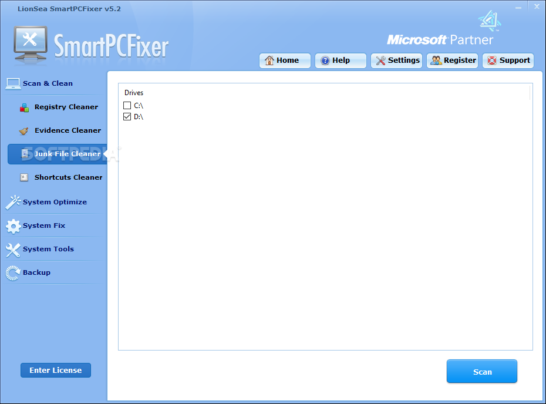
Task: Go to System Optimize
Action: (55, 202)
